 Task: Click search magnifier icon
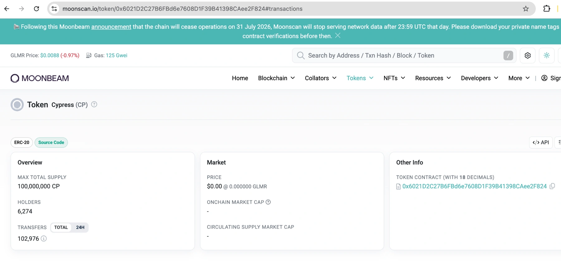tap(300, 56)
